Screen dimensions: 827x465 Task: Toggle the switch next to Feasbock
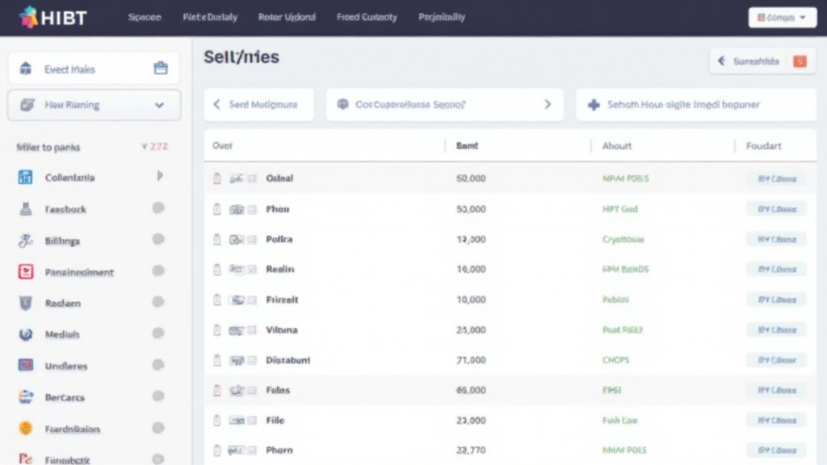(158, 208)
